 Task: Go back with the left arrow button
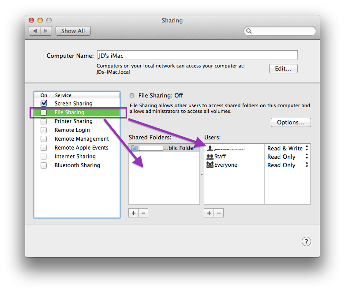34,31
